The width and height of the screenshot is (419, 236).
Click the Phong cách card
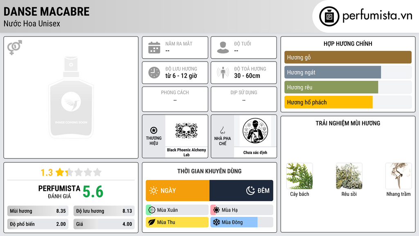pos(175,99)
